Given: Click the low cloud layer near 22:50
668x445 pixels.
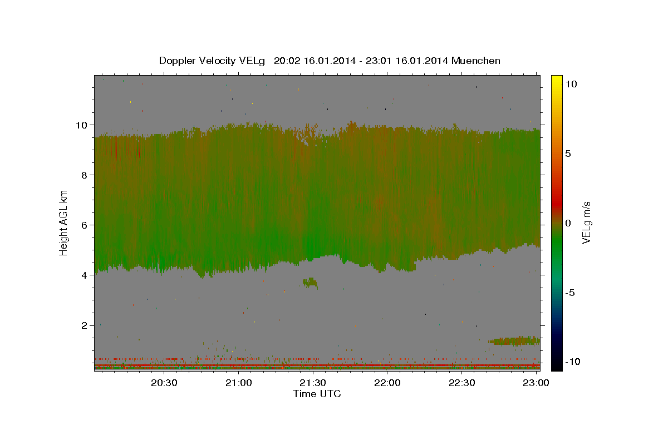Looking at the screenshot, I should (x=514, y=340).
